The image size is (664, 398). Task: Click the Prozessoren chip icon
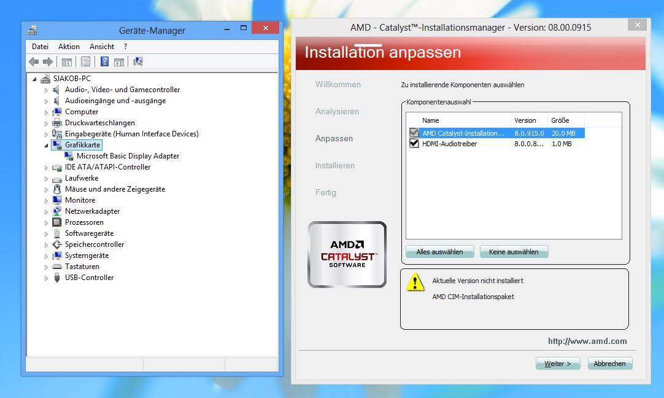56,222
